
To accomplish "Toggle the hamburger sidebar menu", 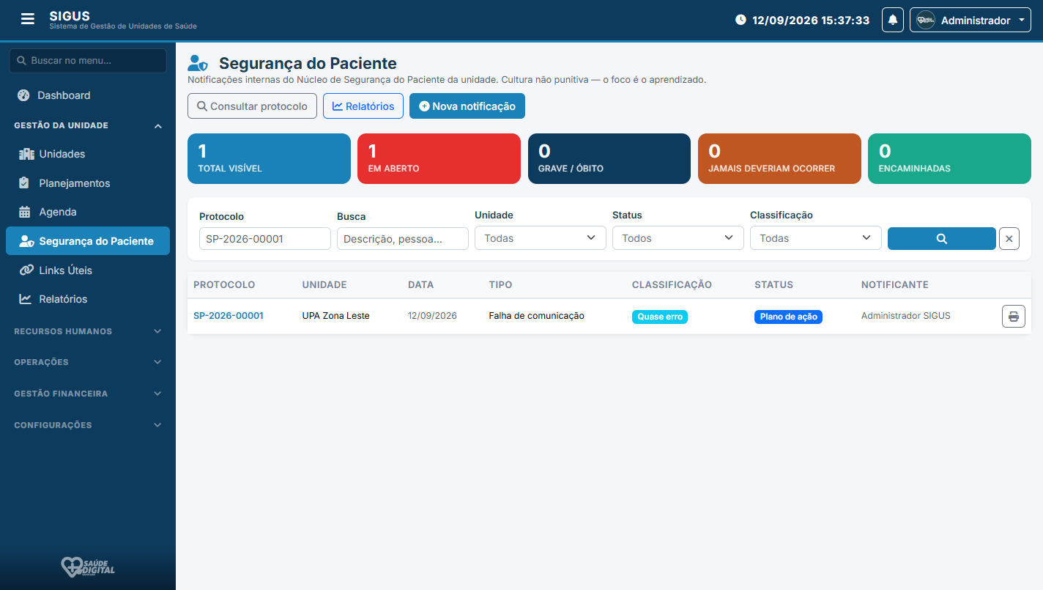I will pos(28,19).
